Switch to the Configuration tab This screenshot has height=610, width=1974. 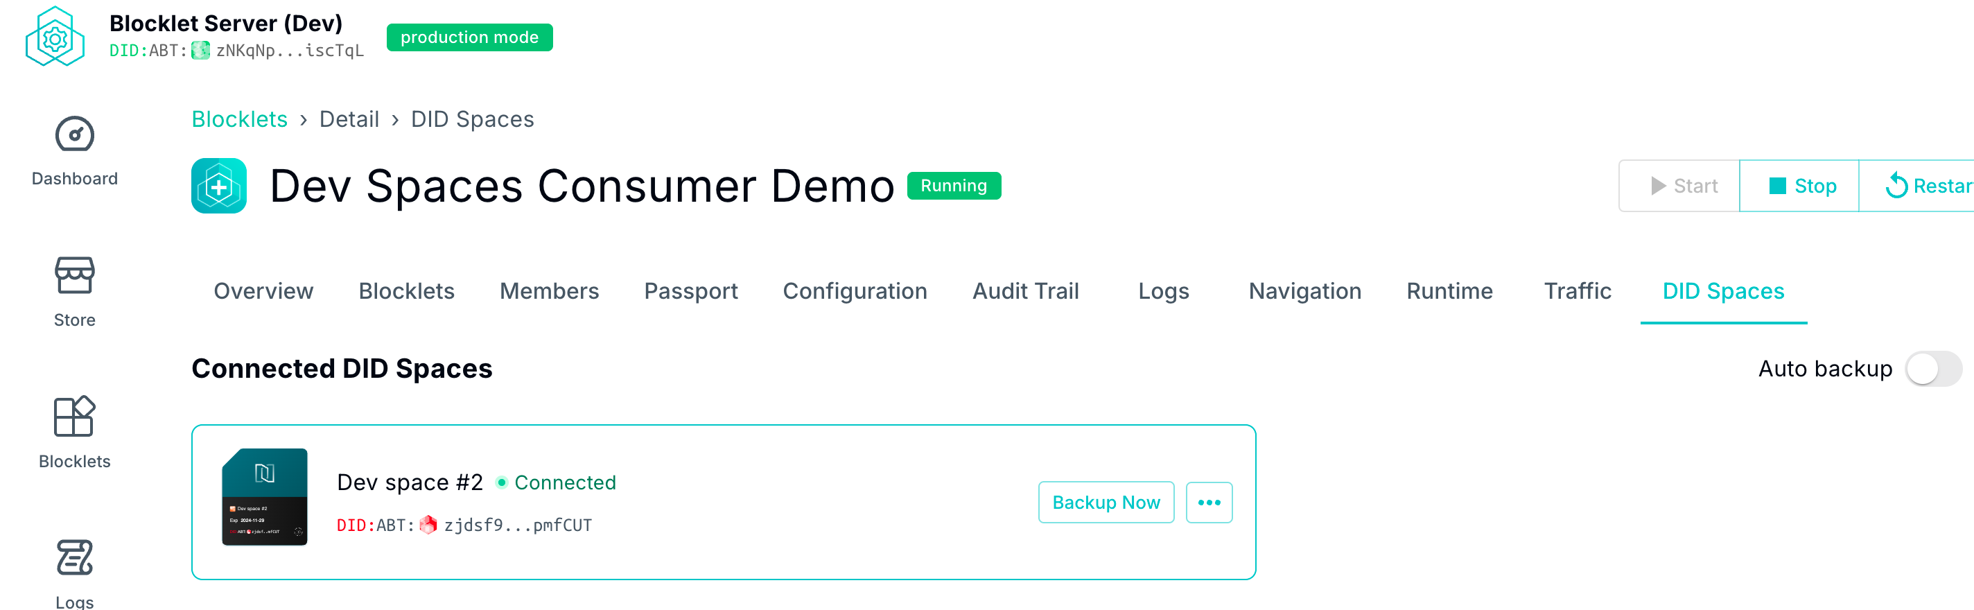(x=855, y=291)
